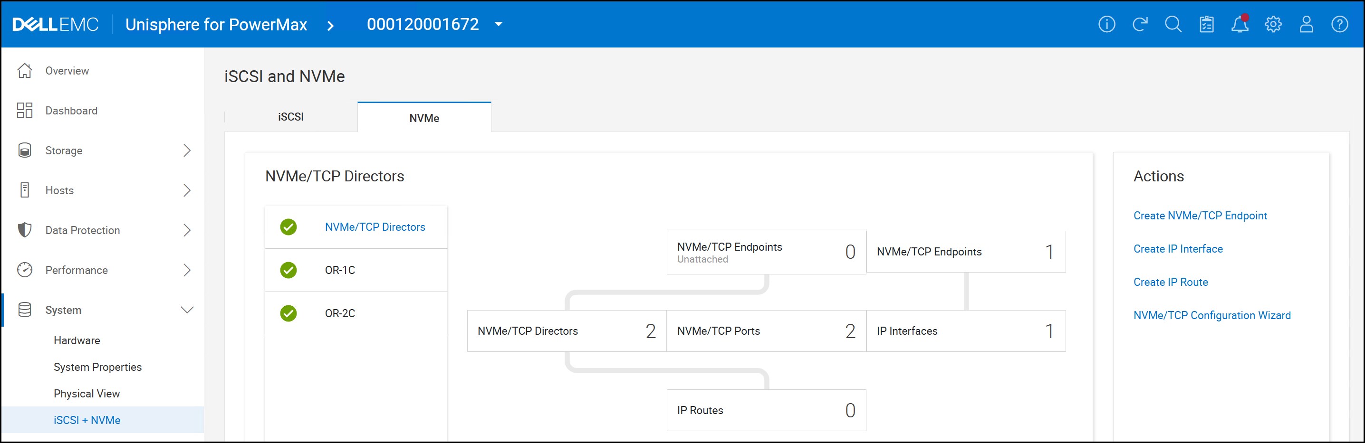Click the Data Protection shield icon
The width and height of the screenshot is (1365, 443).
(x=24, y=230)
